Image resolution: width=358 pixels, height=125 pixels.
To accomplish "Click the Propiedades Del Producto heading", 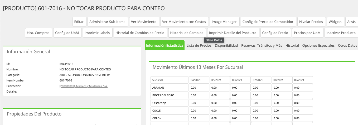I will [34, 114].
